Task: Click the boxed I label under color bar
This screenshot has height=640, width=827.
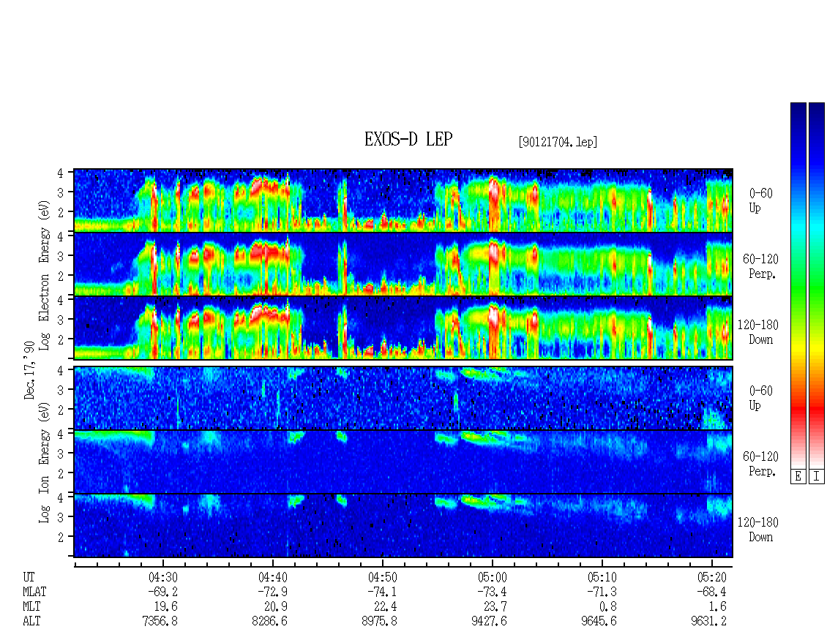Action: 817,477
